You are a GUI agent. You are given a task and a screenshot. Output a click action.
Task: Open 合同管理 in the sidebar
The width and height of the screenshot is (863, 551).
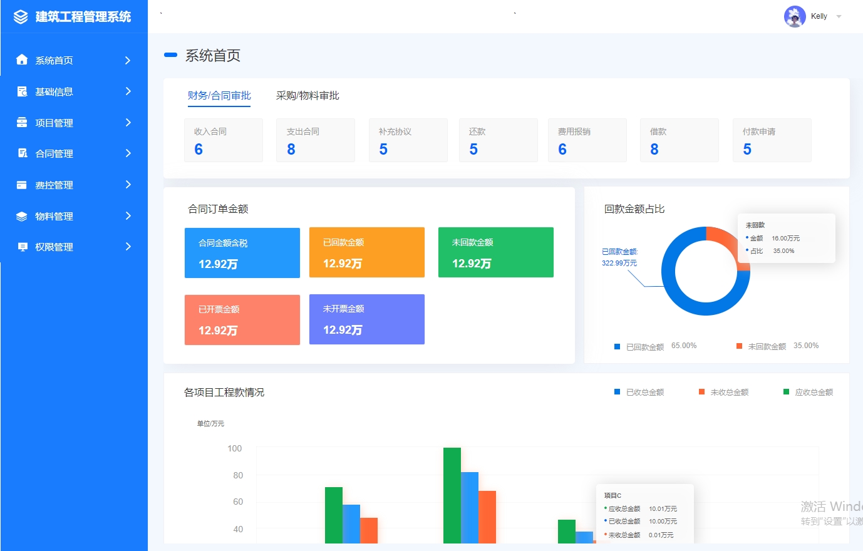pyautogui.click(x=74, y=153)
